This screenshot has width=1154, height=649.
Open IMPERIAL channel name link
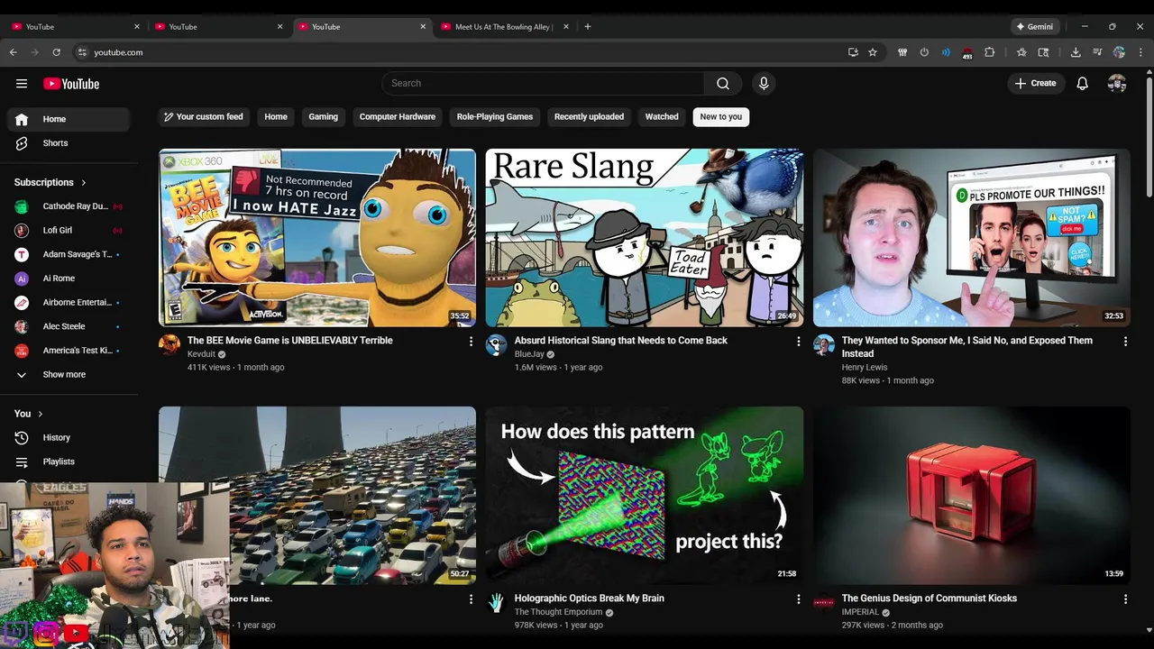click(860, 612)
